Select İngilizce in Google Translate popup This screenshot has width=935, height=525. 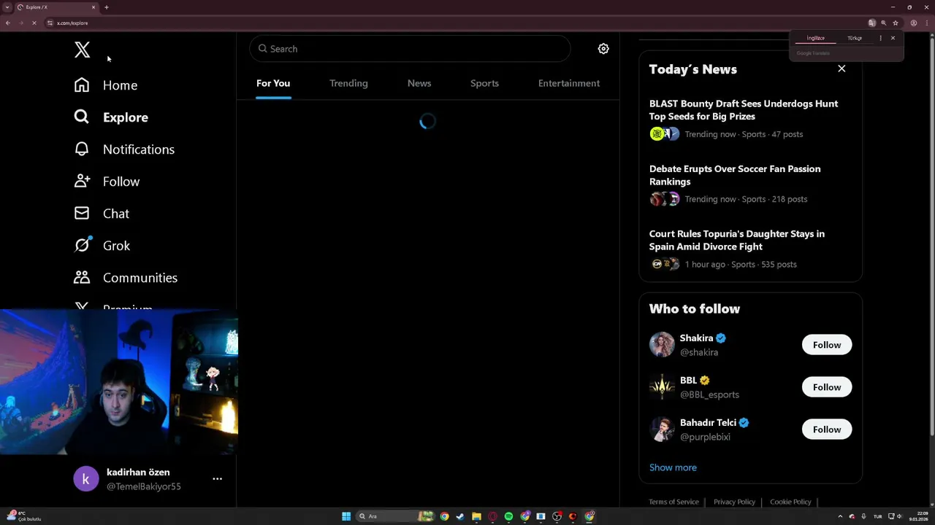(x=816, y=38)
